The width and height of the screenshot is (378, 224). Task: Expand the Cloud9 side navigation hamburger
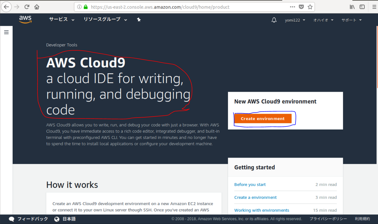pos(6,32)
